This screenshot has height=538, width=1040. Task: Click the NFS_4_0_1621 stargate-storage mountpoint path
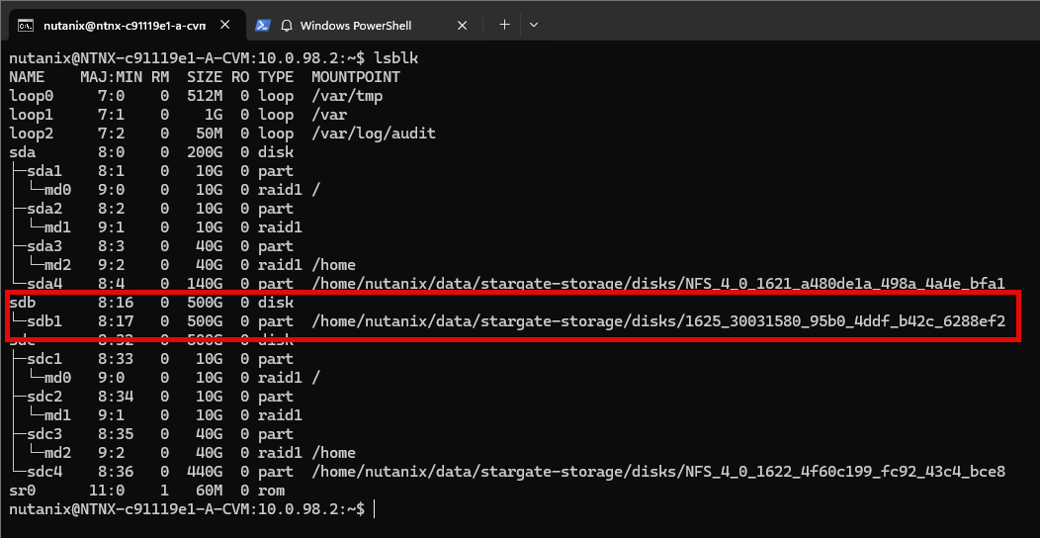point(658,284)
